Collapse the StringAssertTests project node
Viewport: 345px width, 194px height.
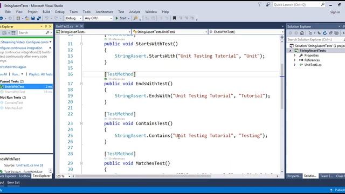click(290, 51)
